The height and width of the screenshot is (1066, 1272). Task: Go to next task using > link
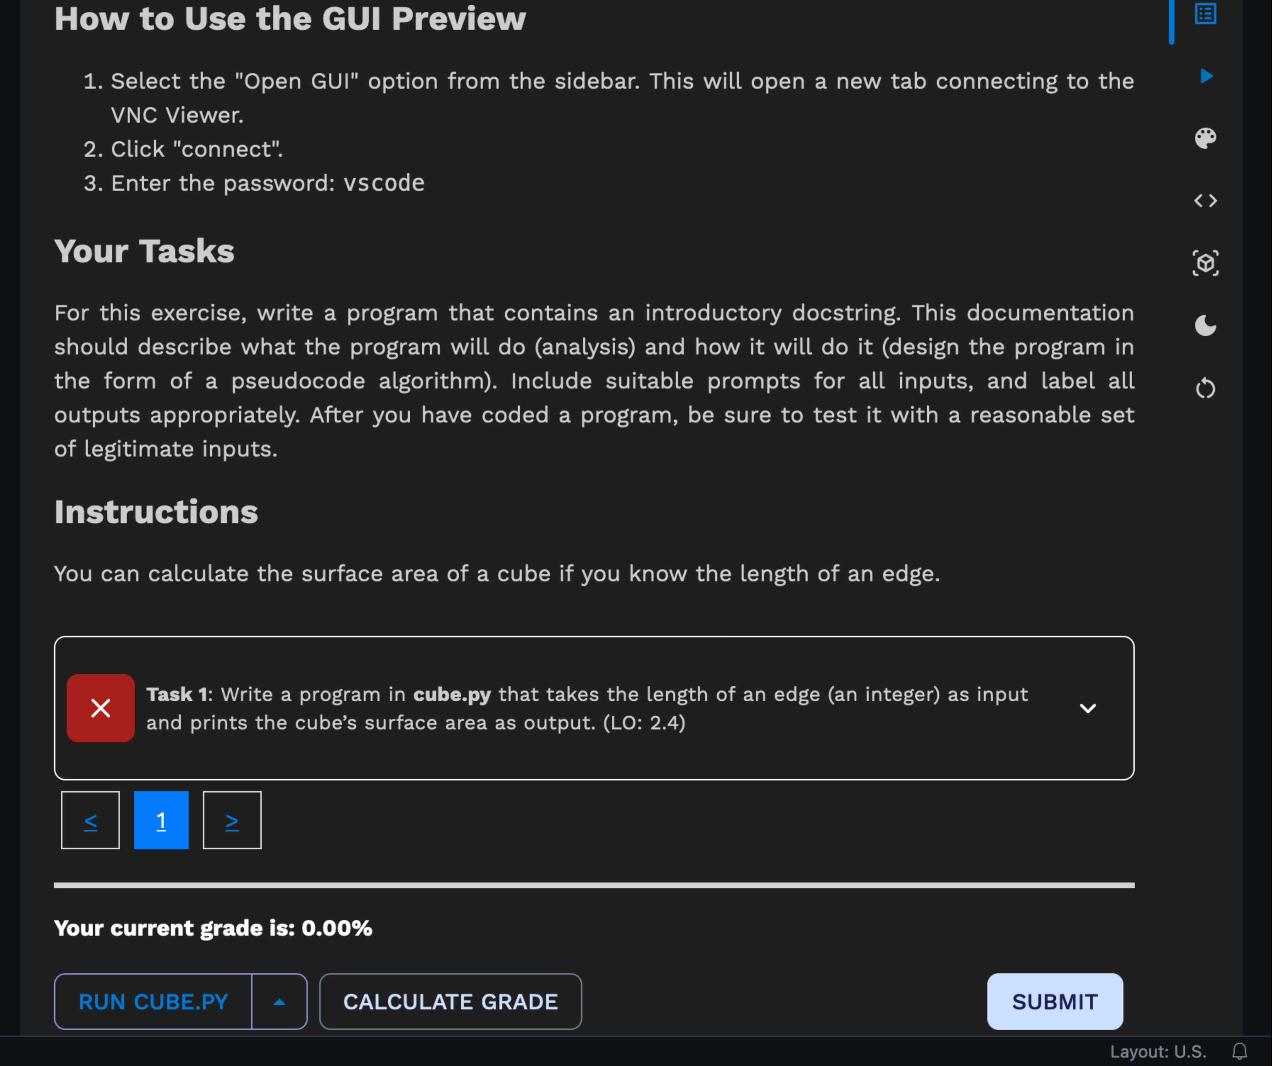[232, 820]
